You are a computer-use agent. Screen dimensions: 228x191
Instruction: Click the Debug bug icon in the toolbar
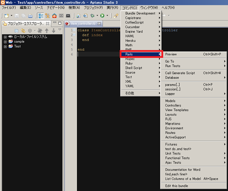[92, 16]
